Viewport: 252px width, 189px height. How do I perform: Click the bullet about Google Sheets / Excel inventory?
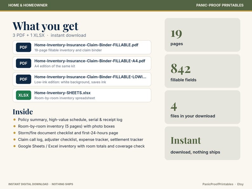[81, 146]
